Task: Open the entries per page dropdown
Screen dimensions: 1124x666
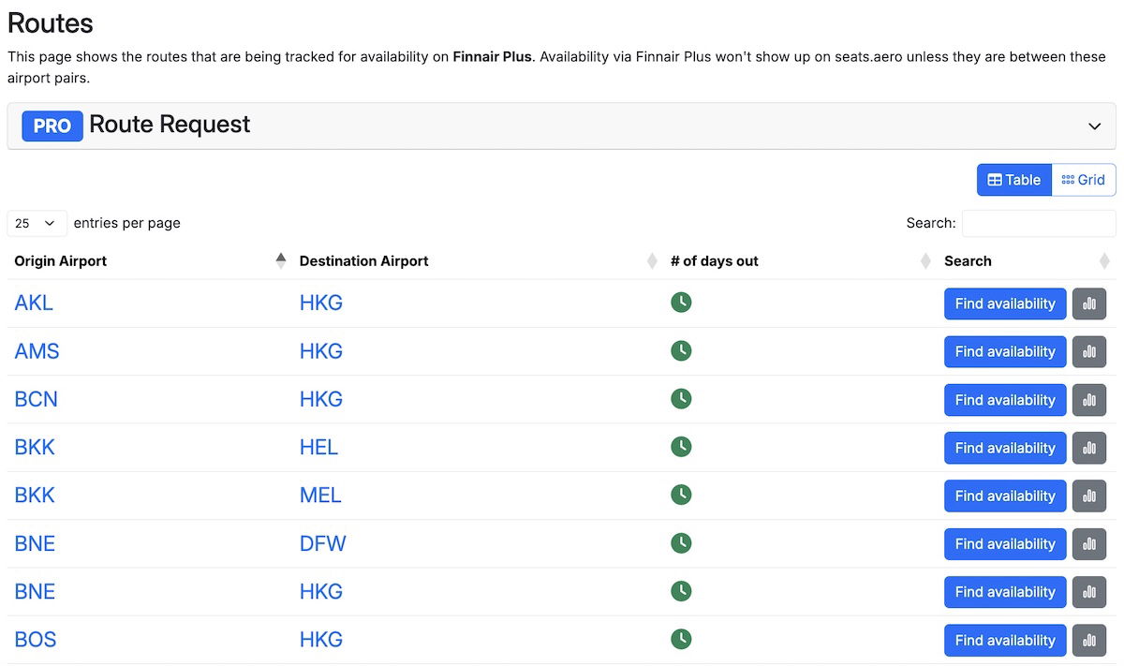Action: (x=37, y=223)
